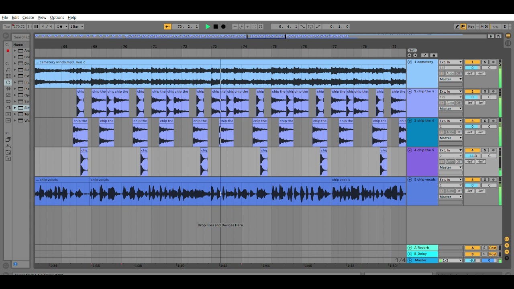Toggle the Loop switch

(310, 26)
